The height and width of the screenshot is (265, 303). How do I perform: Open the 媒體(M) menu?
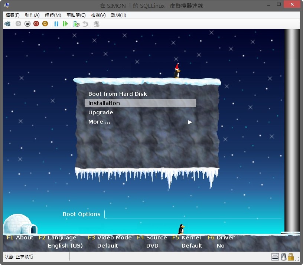pos(53,15)
